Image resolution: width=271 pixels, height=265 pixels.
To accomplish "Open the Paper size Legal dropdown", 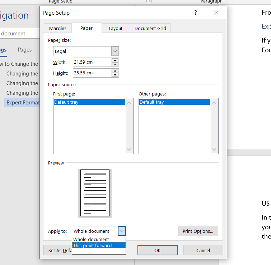I will [x=115, y=51].
